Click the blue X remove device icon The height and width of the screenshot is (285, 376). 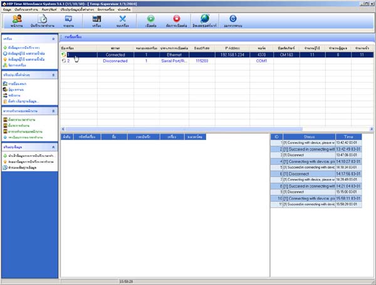pyautogui.click(x=122, y=20)
